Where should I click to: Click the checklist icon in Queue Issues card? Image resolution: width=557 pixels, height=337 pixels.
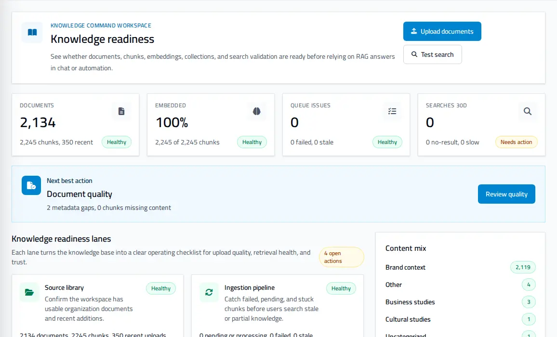tap(392, 111)
